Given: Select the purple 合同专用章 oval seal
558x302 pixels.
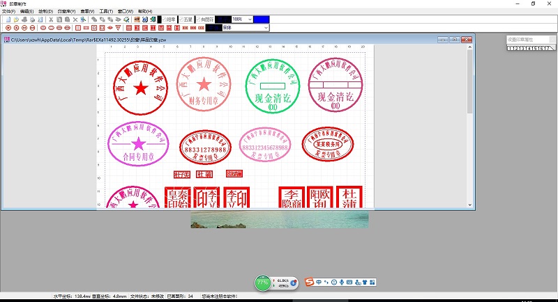Looking at the screenshot, I should (138, 144).
